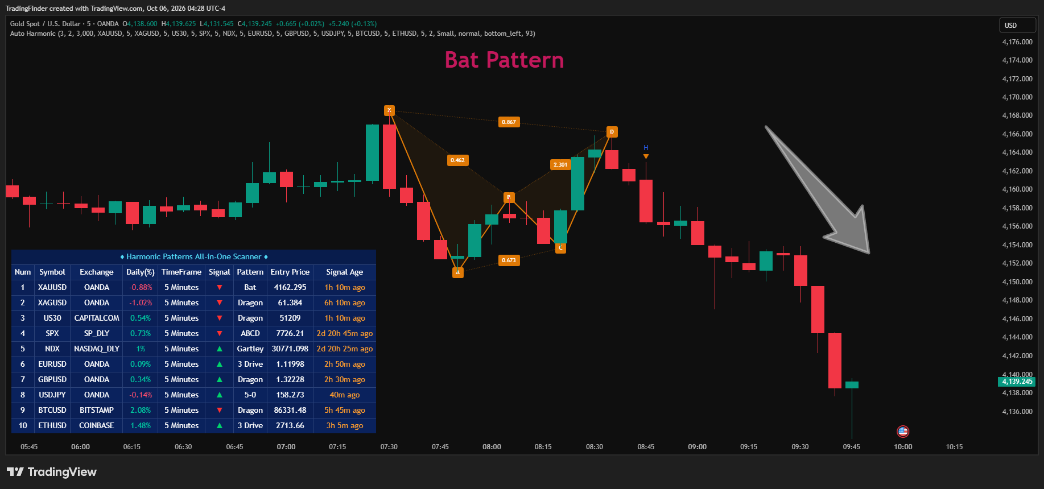The height and width of the screenshot is (489, 1044).
Task: Click the ABCD pattern cell
Action: tap(250, 334)
